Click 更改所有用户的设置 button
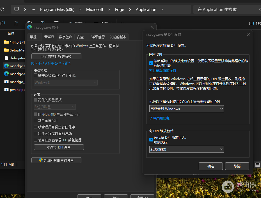This screenshot has width=261, height=198. (x=56, y=160)
